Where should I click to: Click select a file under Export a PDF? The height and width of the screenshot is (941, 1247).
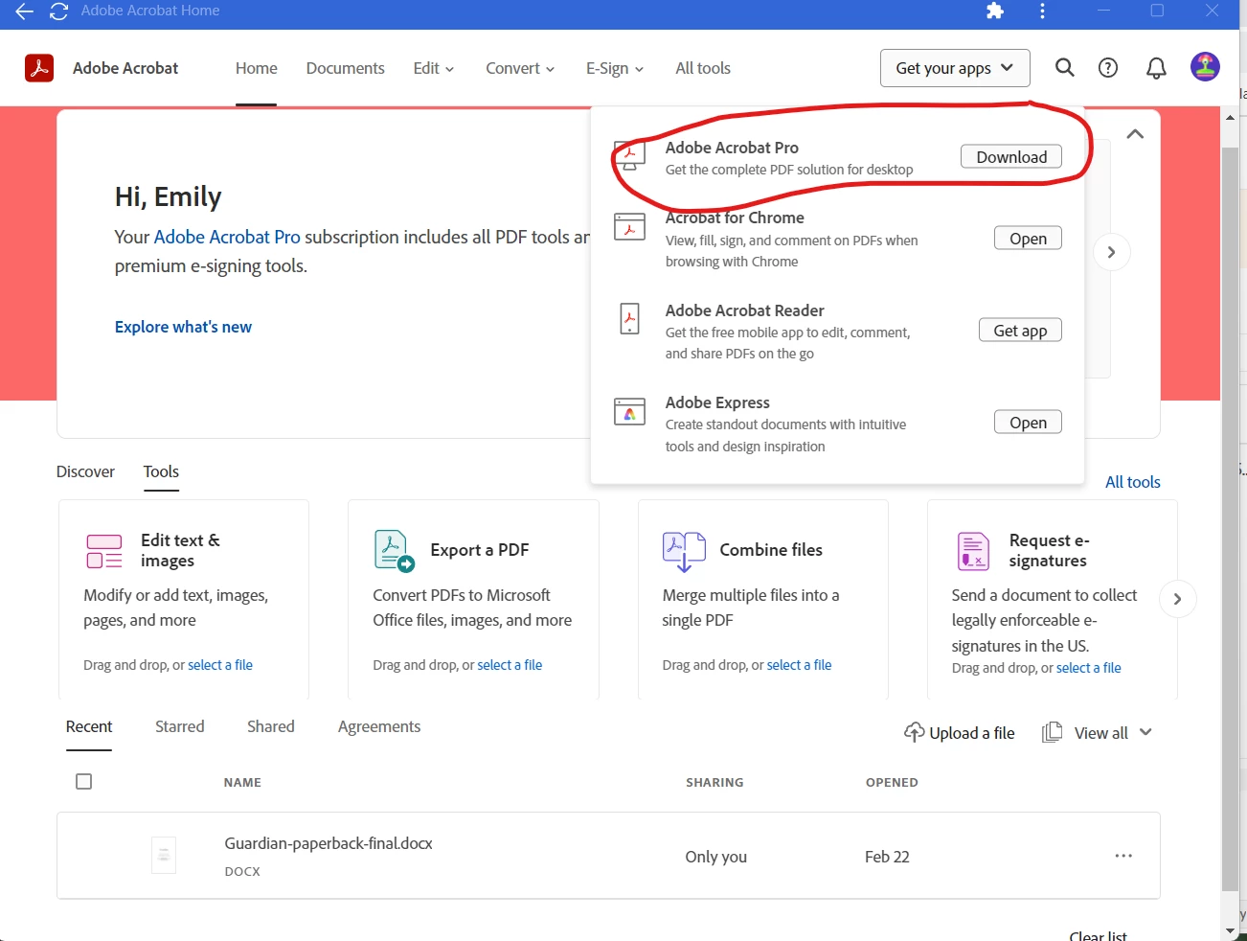click(x=510, y=665)
